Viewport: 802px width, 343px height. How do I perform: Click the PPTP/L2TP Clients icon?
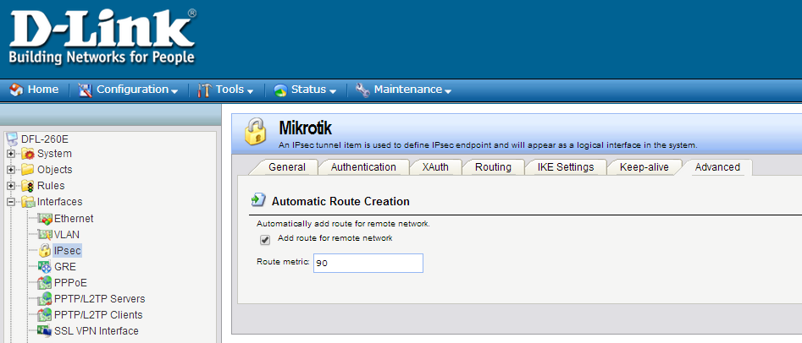45,315
